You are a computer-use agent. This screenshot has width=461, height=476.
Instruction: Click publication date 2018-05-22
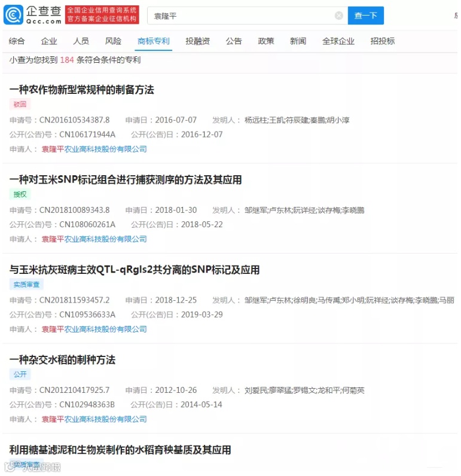(x=202, y=225)
